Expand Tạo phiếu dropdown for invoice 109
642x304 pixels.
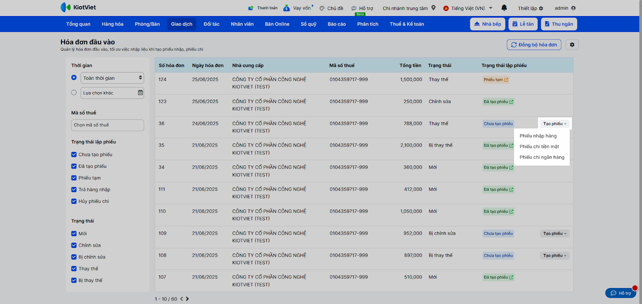pyautogui.click(x=555, y=234)
